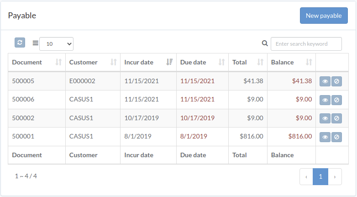
Task: Click red balance $9.00 in row 500006
Action: click(x=304, y=99)
